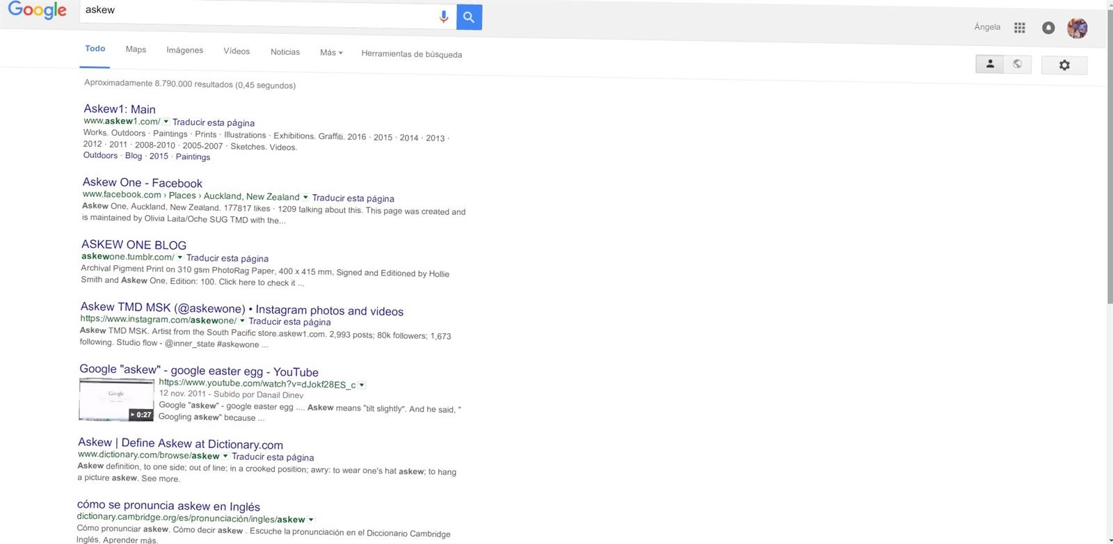Image resolution: width=1113 pixels, height=544 pixels.
Task: Show private results with person icon
Action: tap(990, 64)
